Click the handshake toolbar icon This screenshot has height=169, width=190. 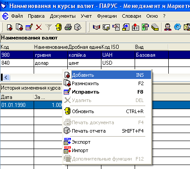97,27
